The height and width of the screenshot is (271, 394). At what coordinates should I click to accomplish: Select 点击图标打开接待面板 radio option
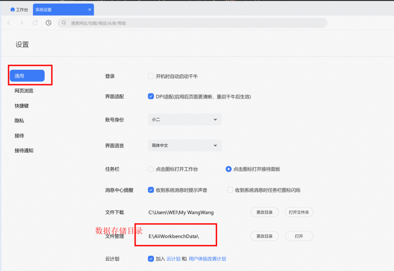pyautogui.click(x=229, y=169)
